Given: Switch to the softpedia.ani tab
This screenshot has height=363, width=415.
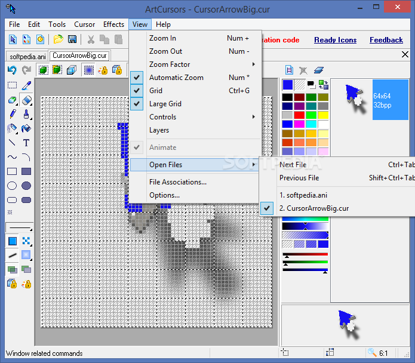Looking at the screenshot, I should coord(27,56).
